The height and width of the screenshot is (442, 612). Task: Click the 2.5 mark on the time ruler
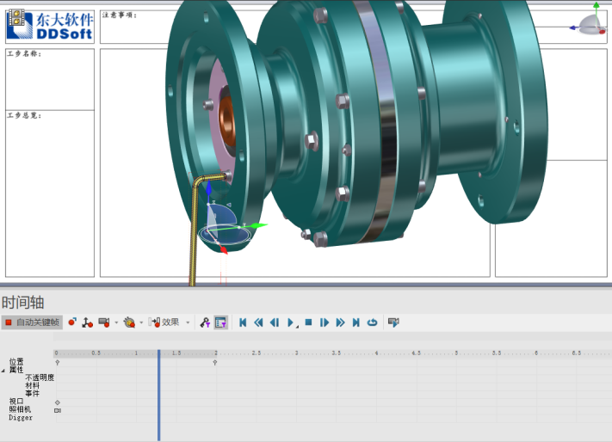coord(257,353)
